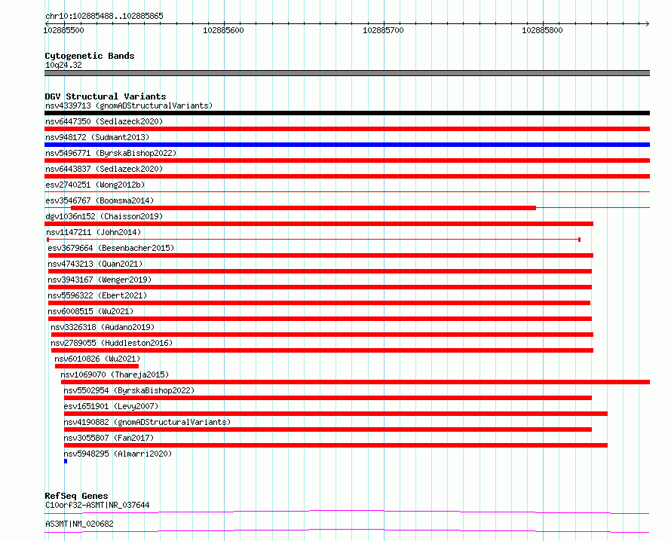Click the short nsv6010826 red bar
671x541 pixels.
click(97, 366)
